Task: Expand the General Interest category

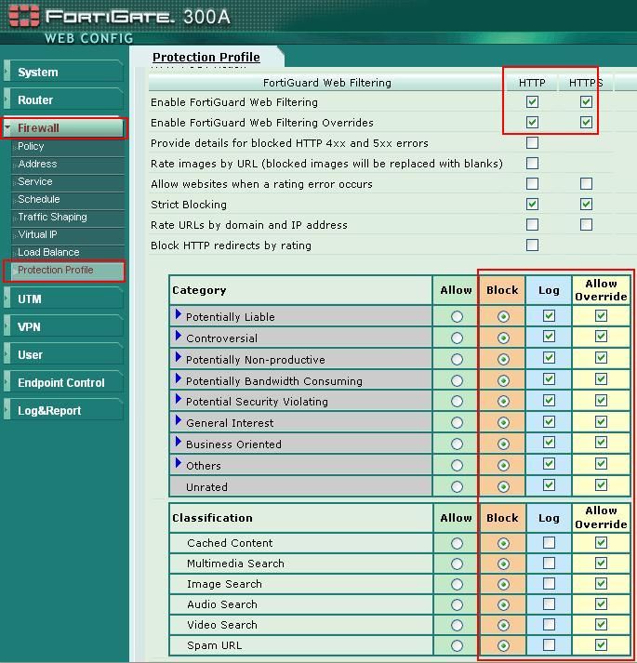Action: pyautogui.click(x=178, y=420)
